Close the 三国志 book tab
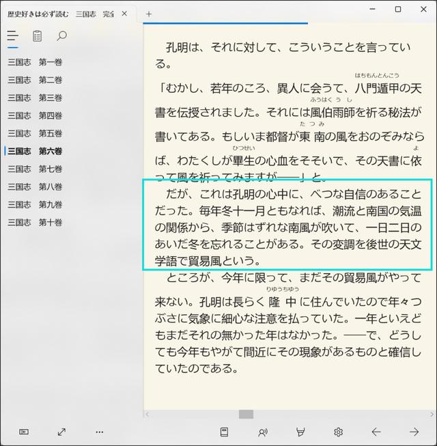 coord(124,14)
